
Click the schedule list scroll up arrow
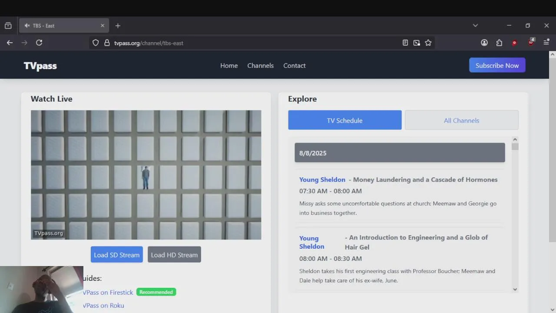[515, 140]
